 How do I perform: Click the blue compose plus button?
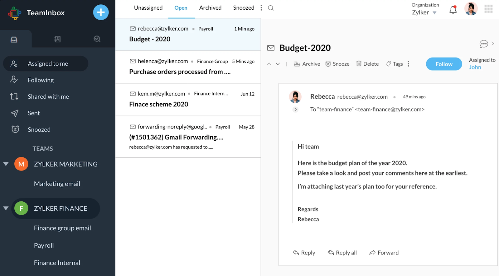[x=101, y=12]
